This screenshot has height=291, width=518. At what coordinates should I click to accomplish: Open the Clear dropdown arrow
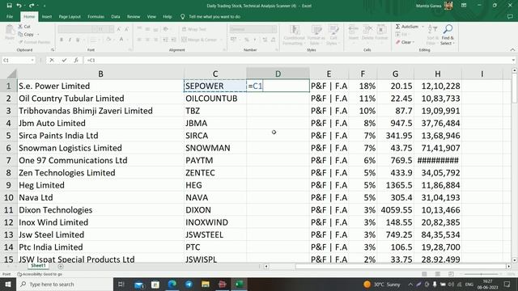tap(414, 42)
